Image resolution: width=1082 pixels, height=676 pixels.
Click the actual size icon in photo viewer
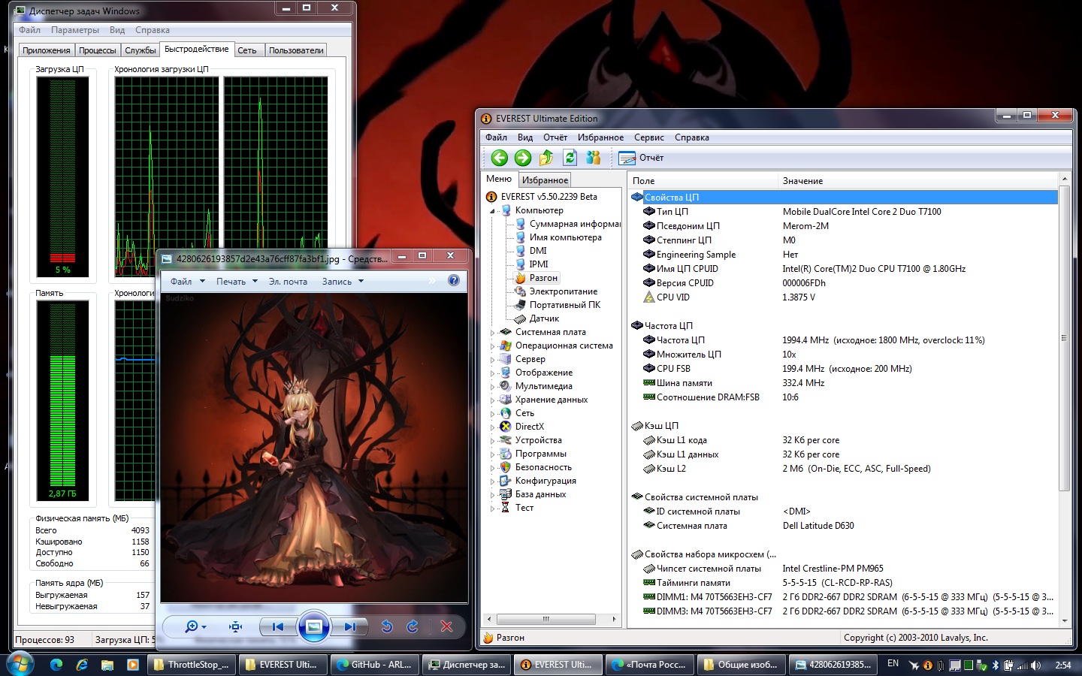click(236, 626)
